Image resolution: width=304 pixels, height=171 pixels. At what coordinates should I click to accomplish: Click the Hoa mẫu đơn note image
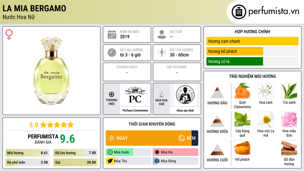(x=289, y=119)
